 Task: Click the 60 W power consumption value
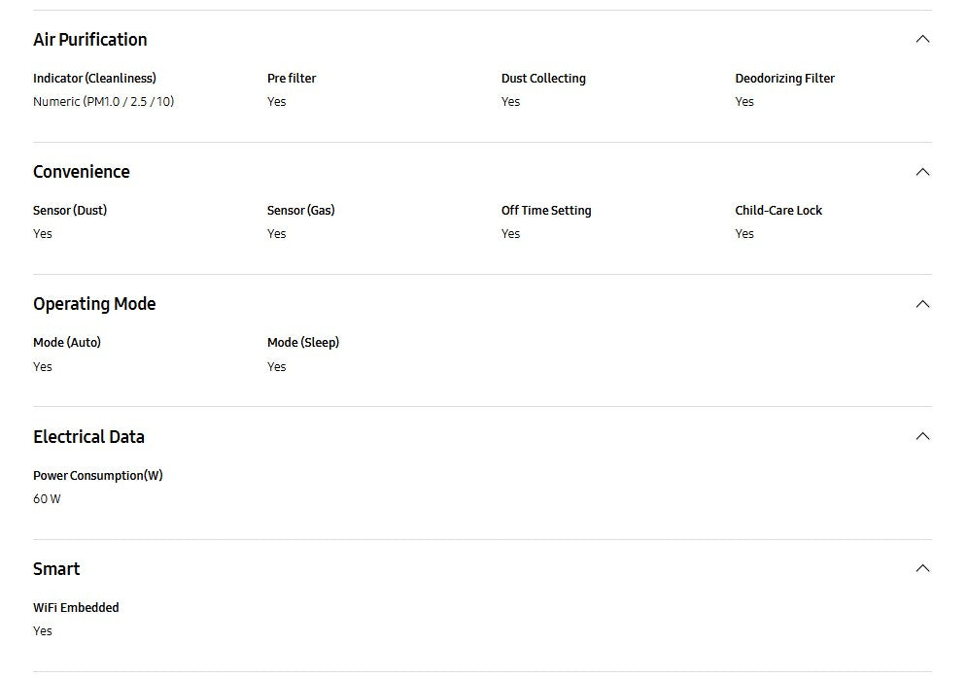[x=47, y=499]
